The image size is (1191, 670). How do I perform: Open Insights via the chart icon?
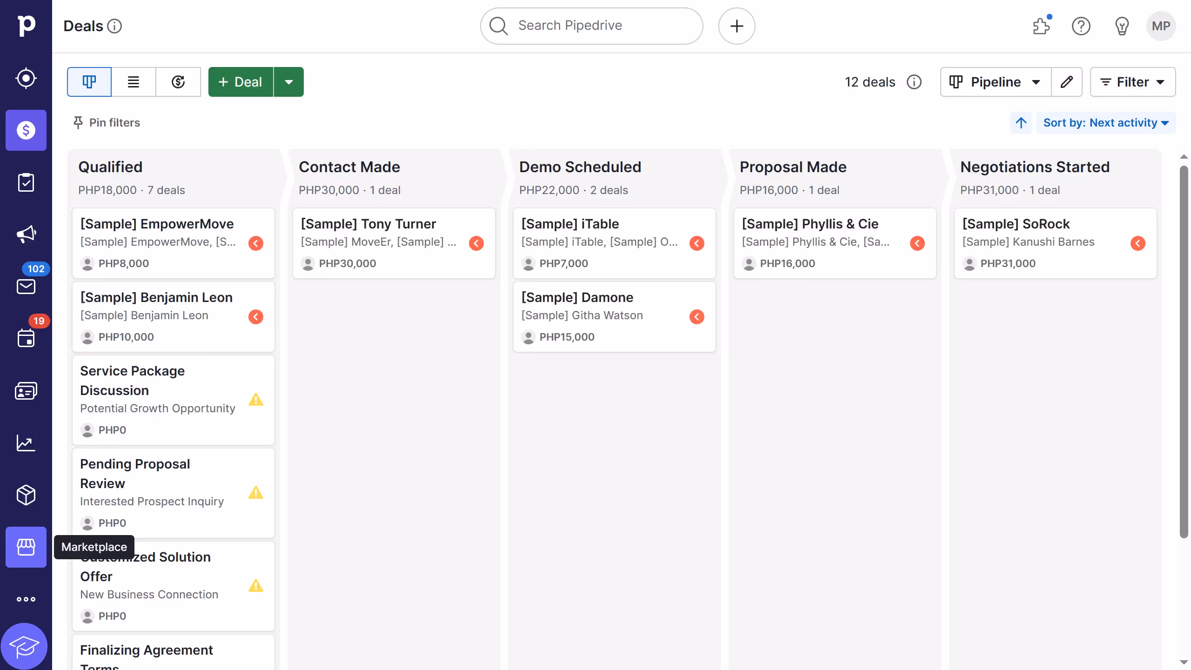point(26,443)
